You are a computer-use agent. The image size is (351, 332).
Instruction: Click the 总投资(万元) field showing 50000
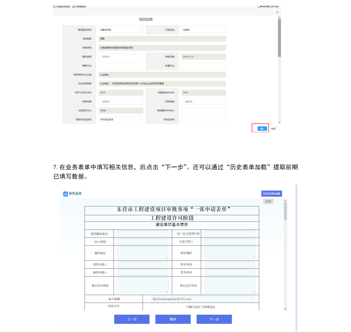click(121, 111)
